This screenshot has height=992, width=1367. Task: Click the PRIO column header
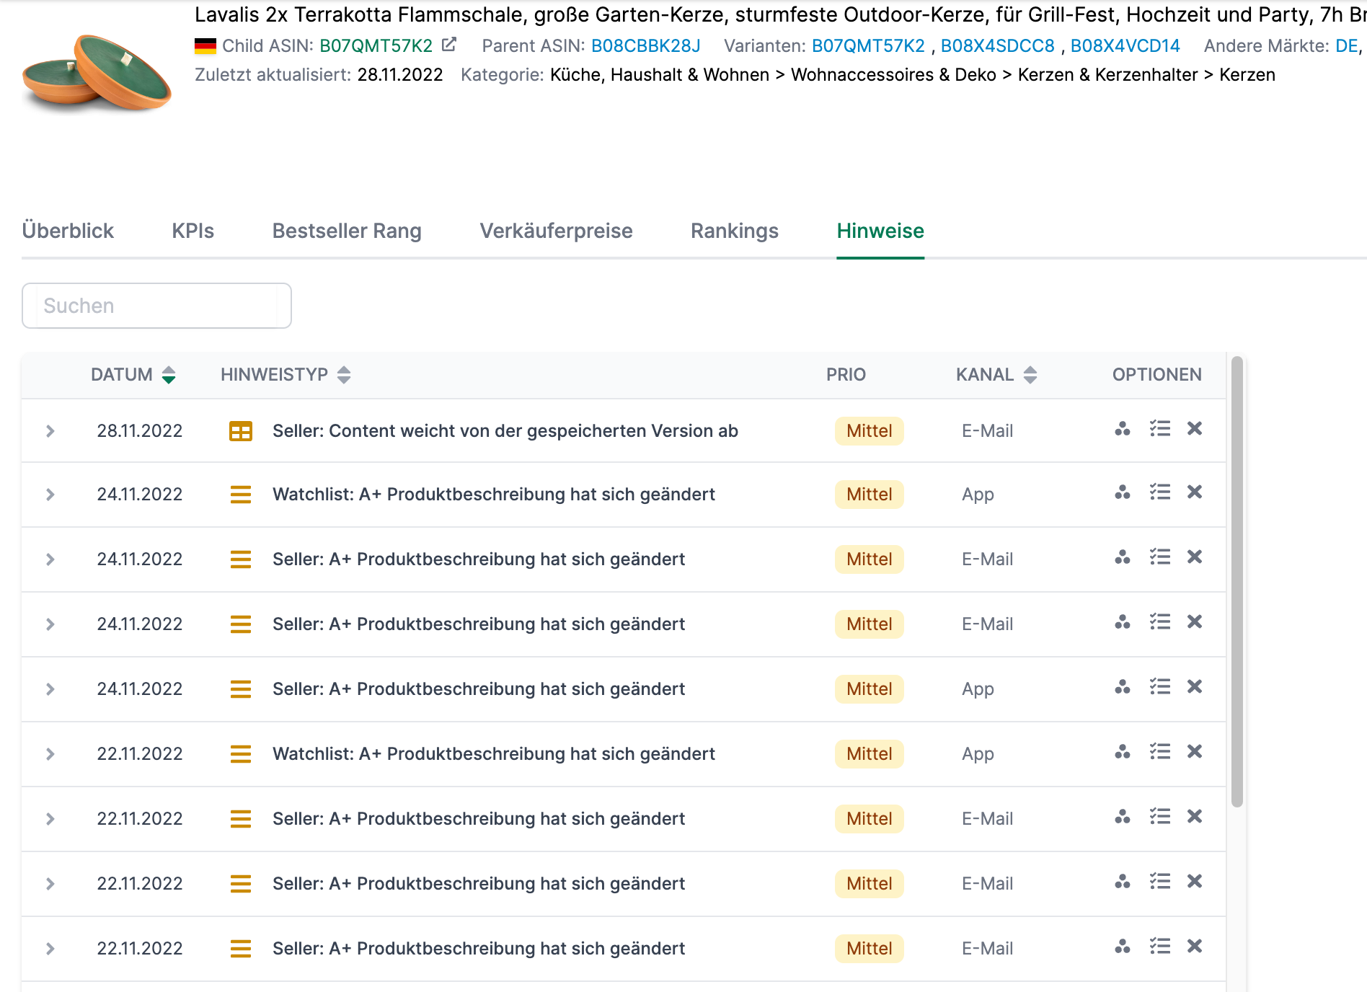(846, 375)
